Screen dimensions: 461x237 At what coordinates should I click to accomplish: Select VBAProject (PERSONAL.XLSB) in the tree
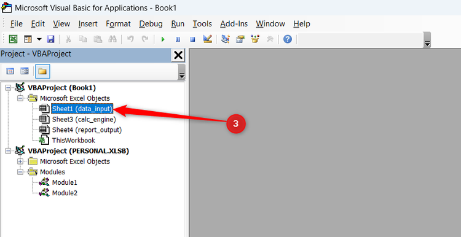78,150
